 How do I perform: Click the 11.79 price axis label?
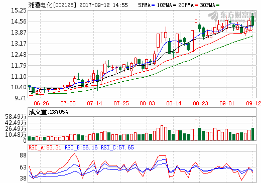point(19,65)
